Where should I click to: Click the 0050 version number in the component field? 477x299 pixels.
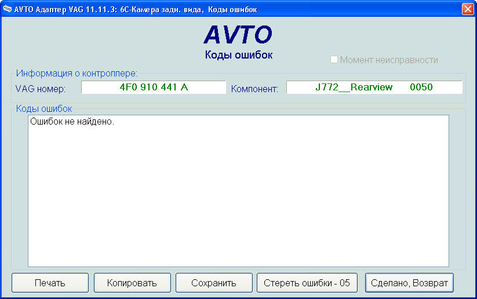tap(421, 87)
